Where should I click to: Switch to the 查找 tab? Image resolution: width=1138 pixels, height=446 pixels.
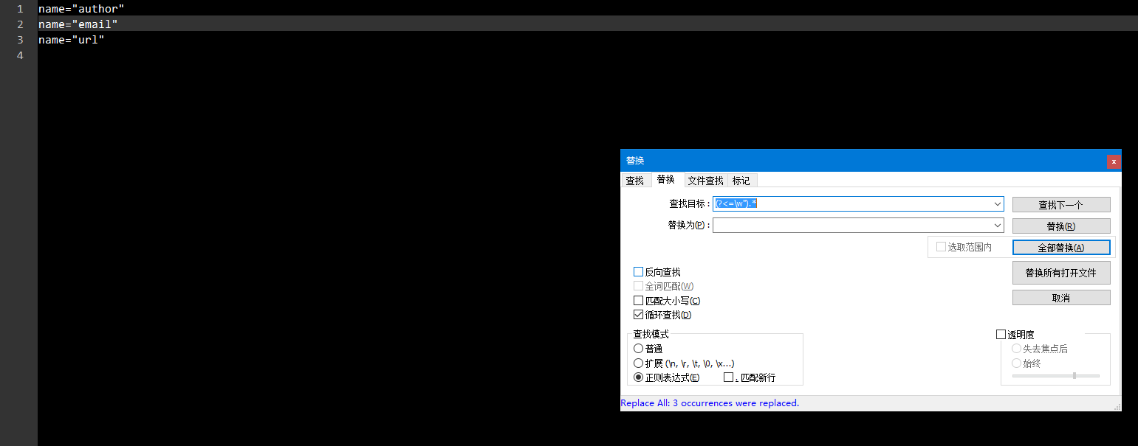(x=636, y=180)
